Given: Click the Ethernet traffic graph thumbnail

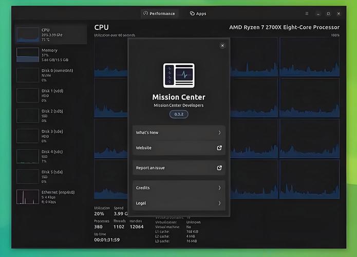Looking at the screenshot, I should (28, 197).
